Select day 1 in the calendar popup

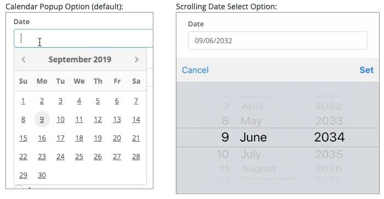[23, 101]
